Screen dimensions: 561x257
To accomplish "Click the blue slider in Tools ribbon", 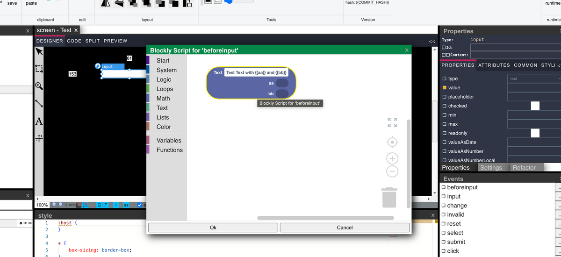I will (229, 1).
